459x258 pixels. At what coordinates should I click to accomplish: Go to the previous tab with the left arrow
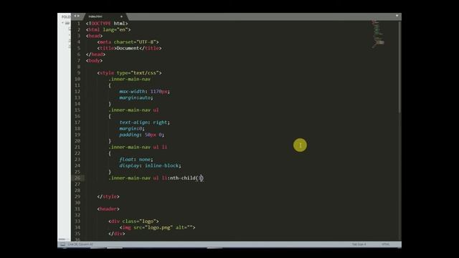pyautogui.click(x=75, y=16)
